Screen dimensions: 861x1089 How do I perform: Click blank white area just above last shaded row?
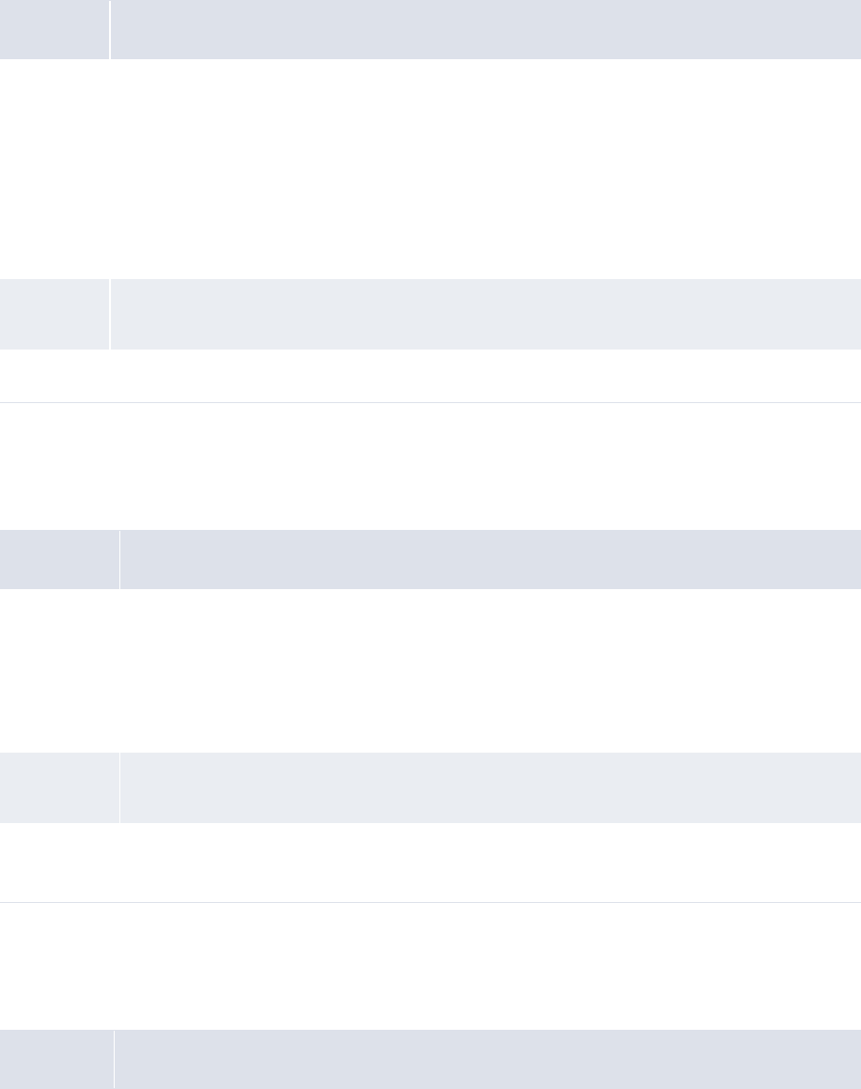point(430,966)
